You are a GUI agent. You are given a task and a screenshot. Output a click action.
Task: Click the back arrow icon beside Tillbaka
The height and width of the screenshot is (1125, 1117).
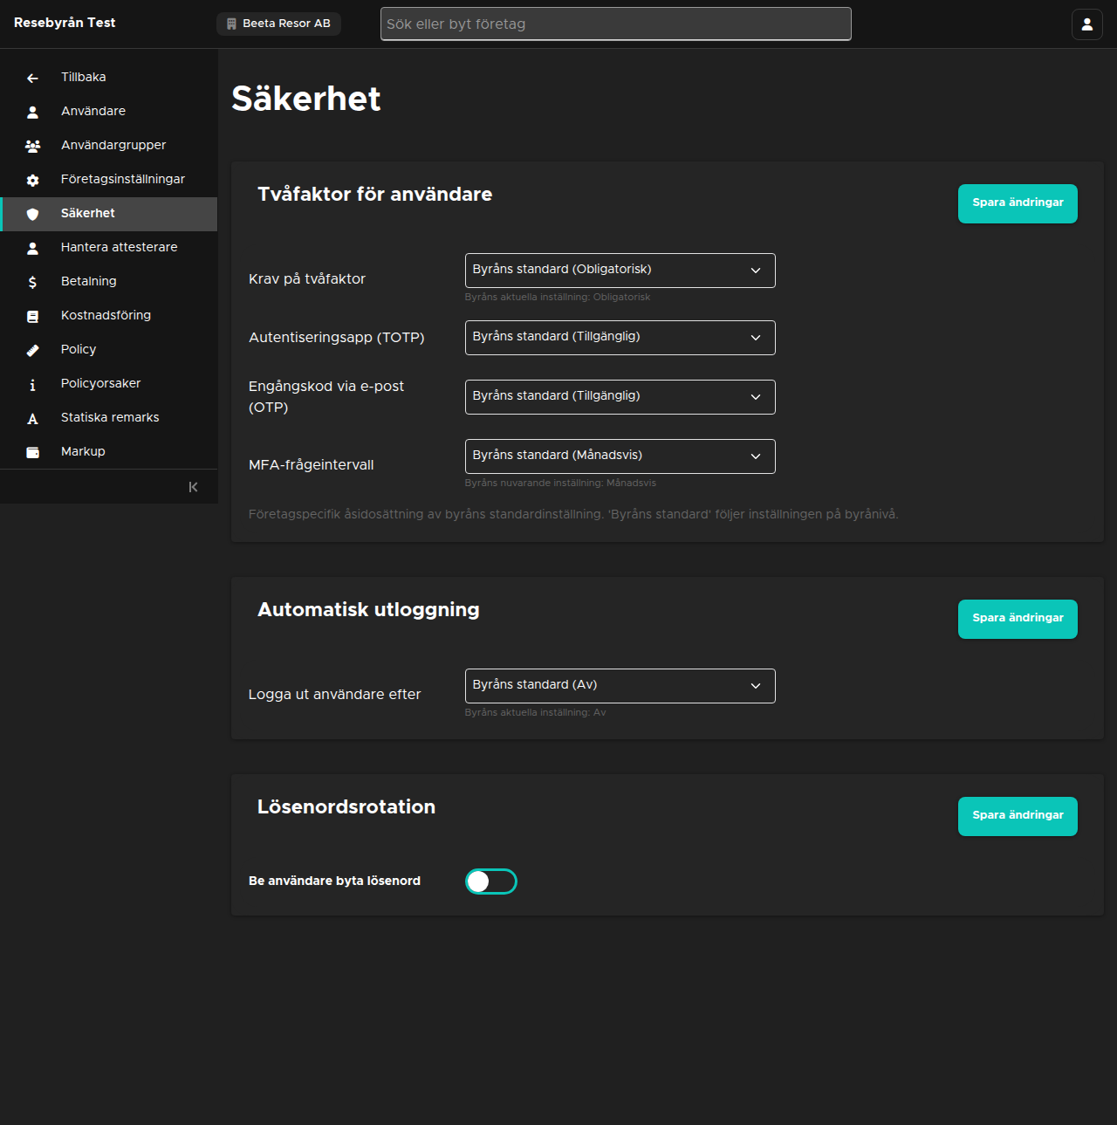tap(32, 79)
